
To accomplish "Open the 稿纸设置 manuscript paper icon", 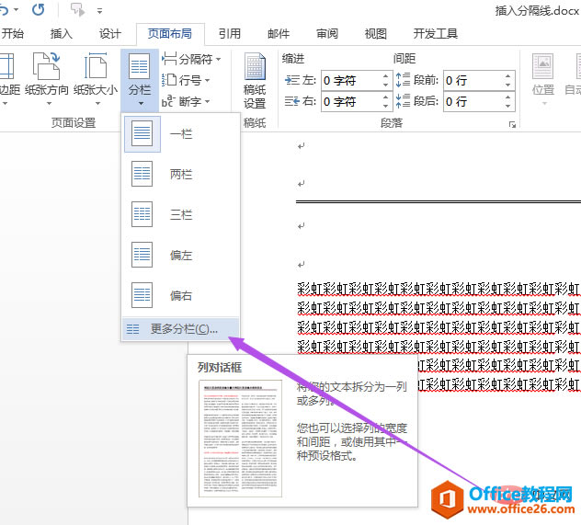I will tap(255, 66).
